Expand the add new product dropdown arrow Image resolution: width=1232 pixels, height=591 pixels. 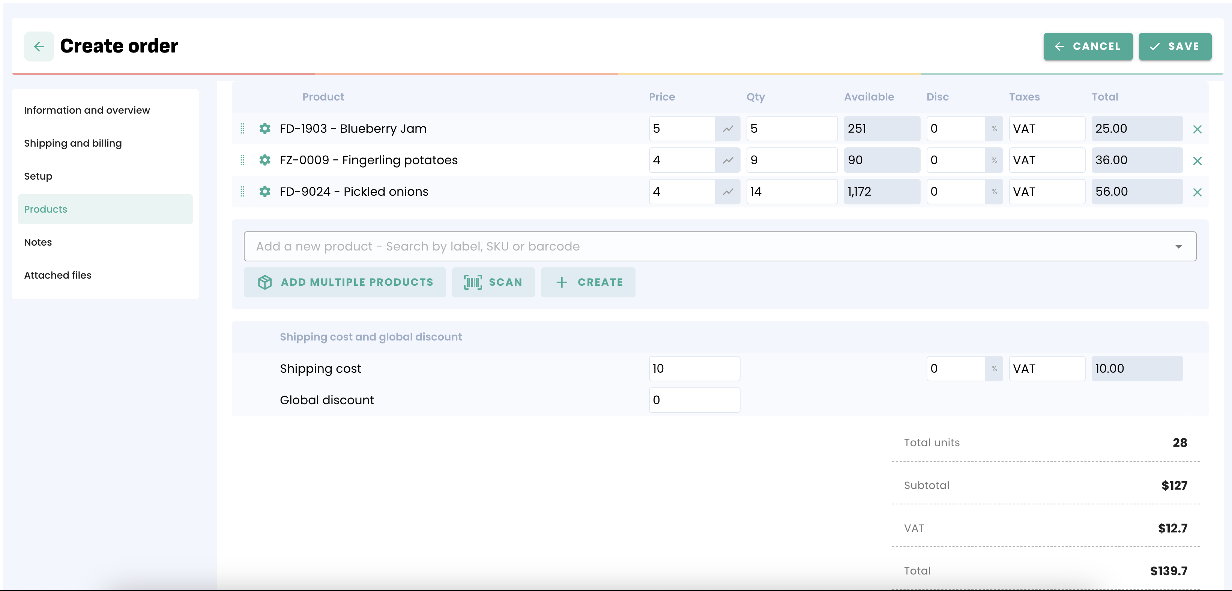pos(1178,247)
